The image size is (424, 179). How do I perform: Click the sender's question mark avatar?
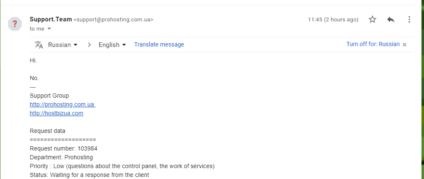pos(15,24)
